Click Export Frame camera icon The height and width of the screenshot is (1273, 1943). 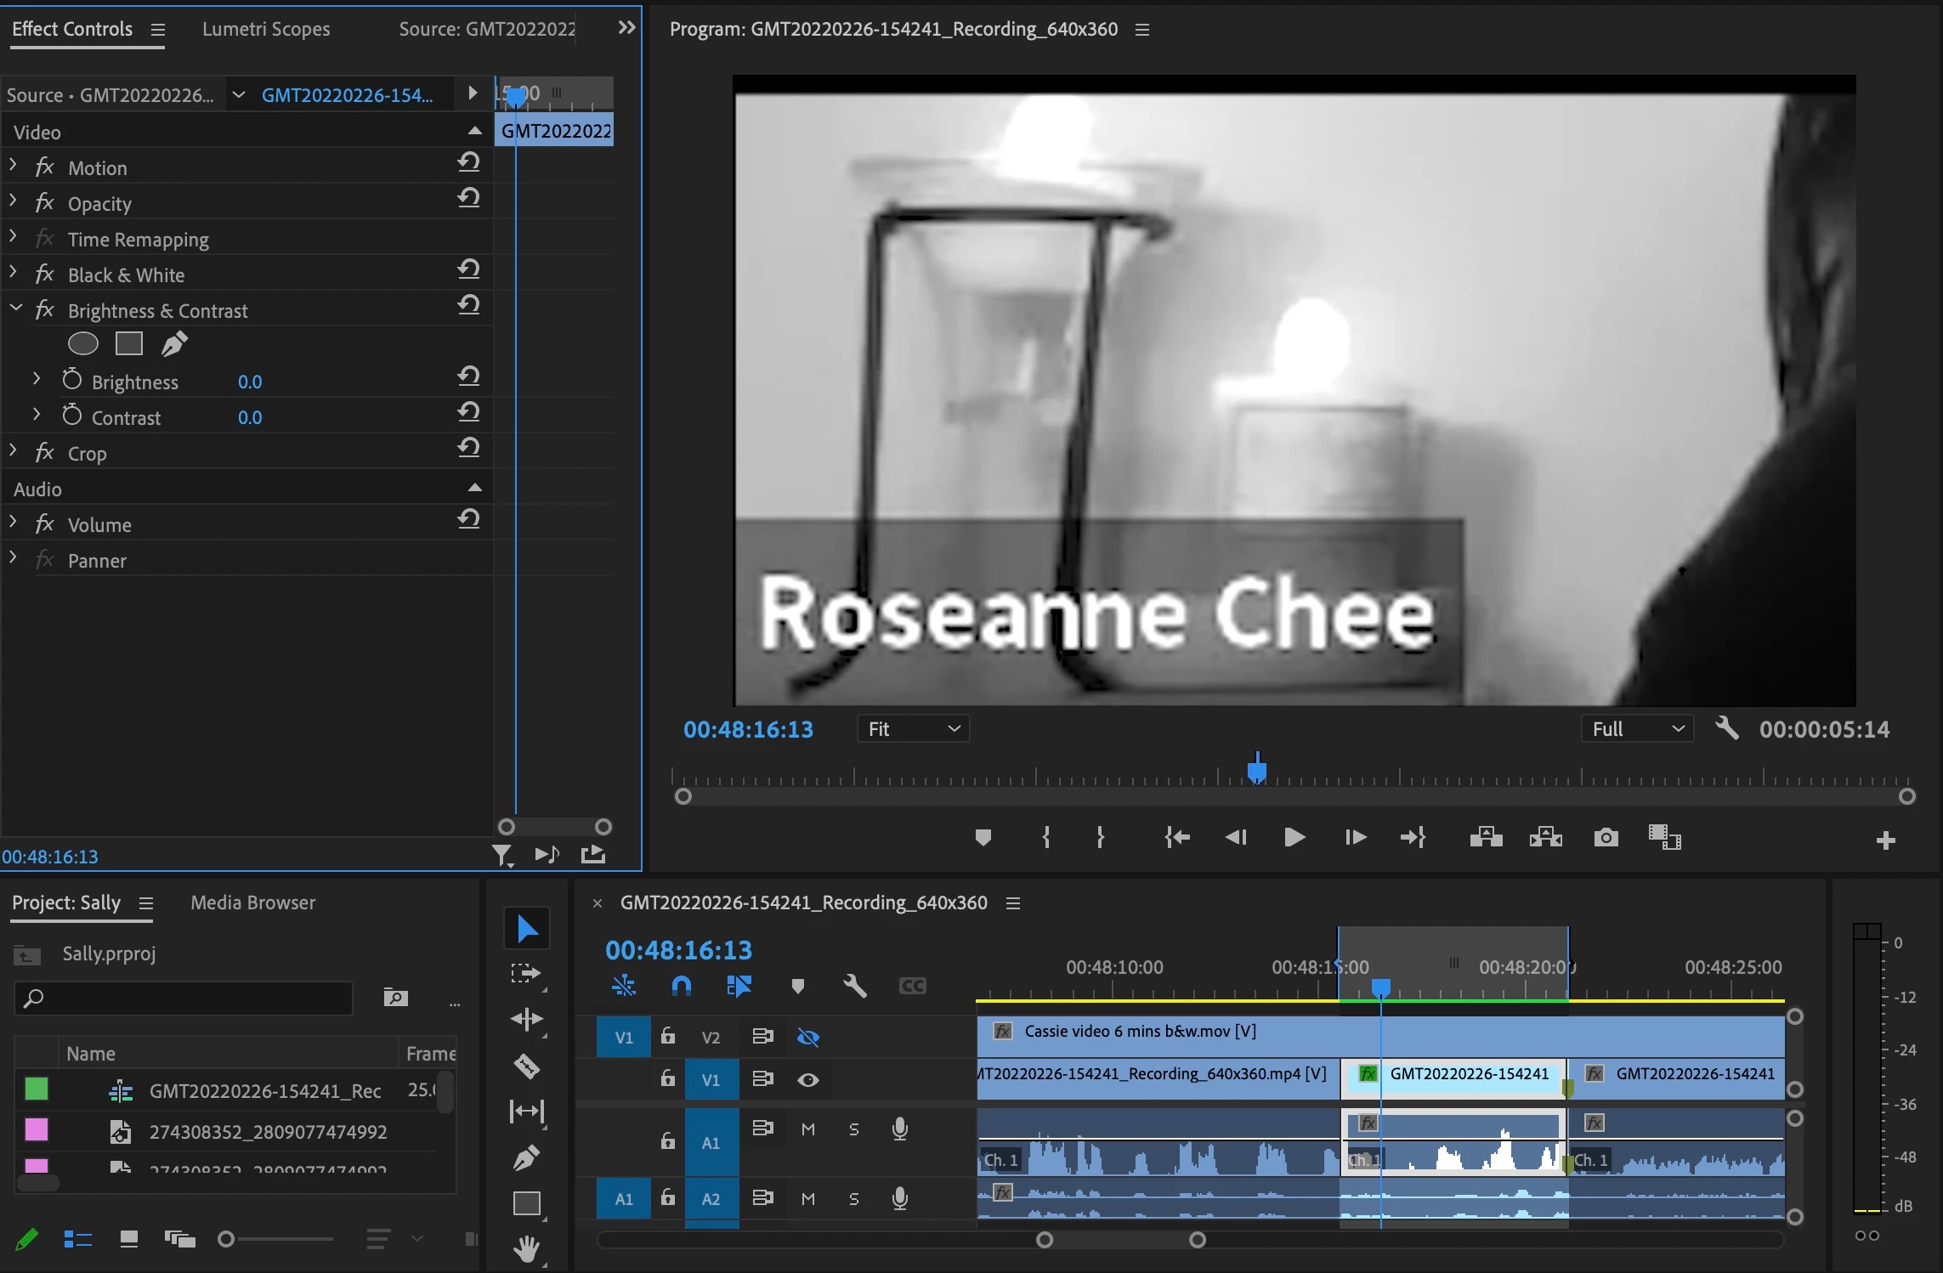1606,838
